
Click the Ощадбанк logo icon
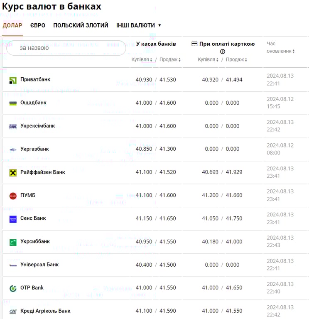[x=13, y=103]
